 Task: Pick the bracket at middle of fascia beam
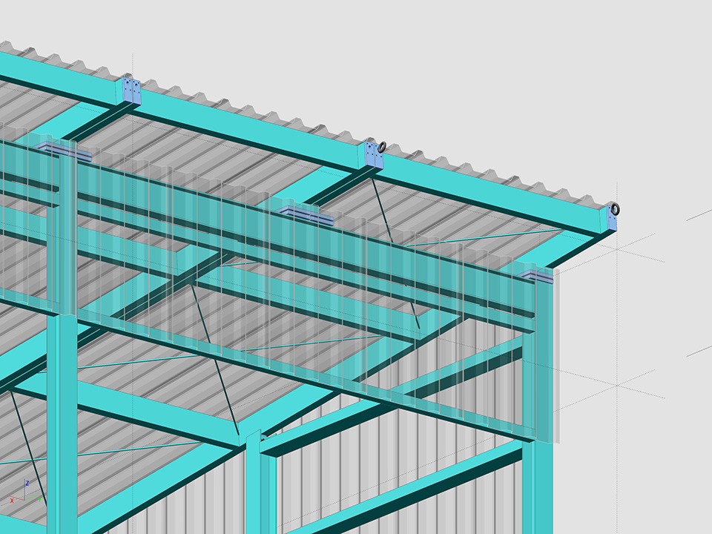(306, 215)
